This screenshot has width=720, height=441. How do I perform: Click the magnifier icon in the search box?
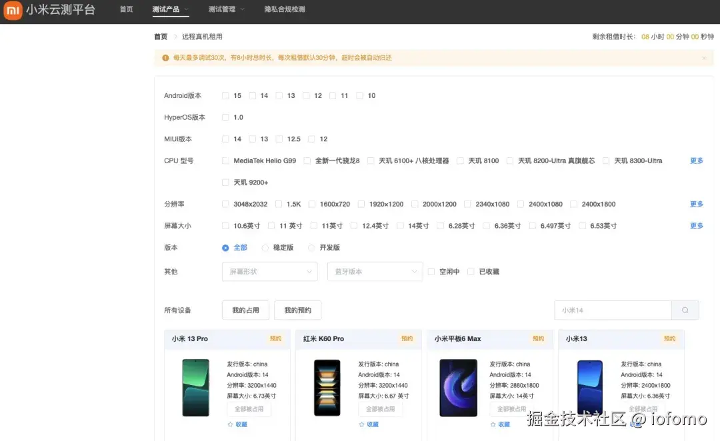684,310
